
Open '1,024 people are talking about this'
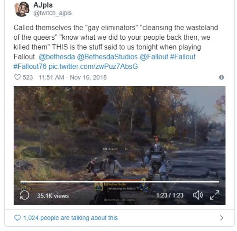coord(70,218)
